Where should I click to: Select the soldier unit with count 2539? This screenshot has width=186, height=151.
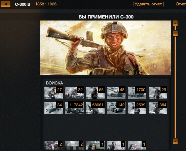pos(137,108)
